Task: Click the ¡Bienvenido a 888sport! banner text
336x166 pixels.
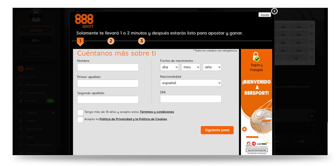Action: 256,87
